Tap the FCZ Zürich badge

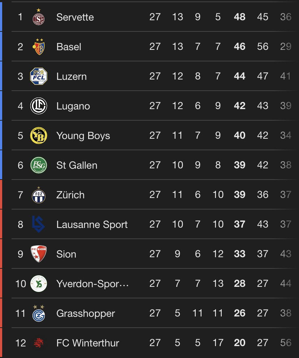click(39, 195)
